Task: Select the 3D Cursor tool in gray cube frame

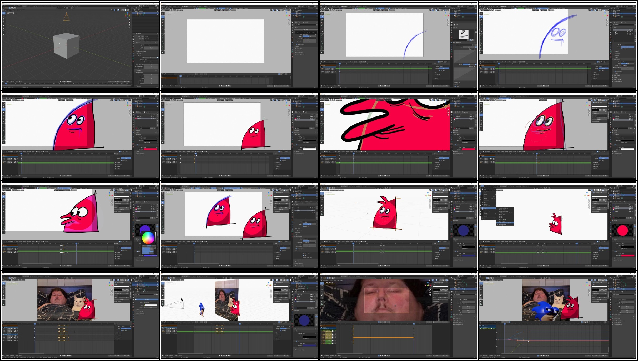Action: [x=4, y=16]
